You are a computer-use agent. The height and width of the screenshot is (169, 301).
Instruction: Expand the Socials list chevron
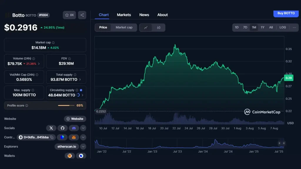click(83, 128)
